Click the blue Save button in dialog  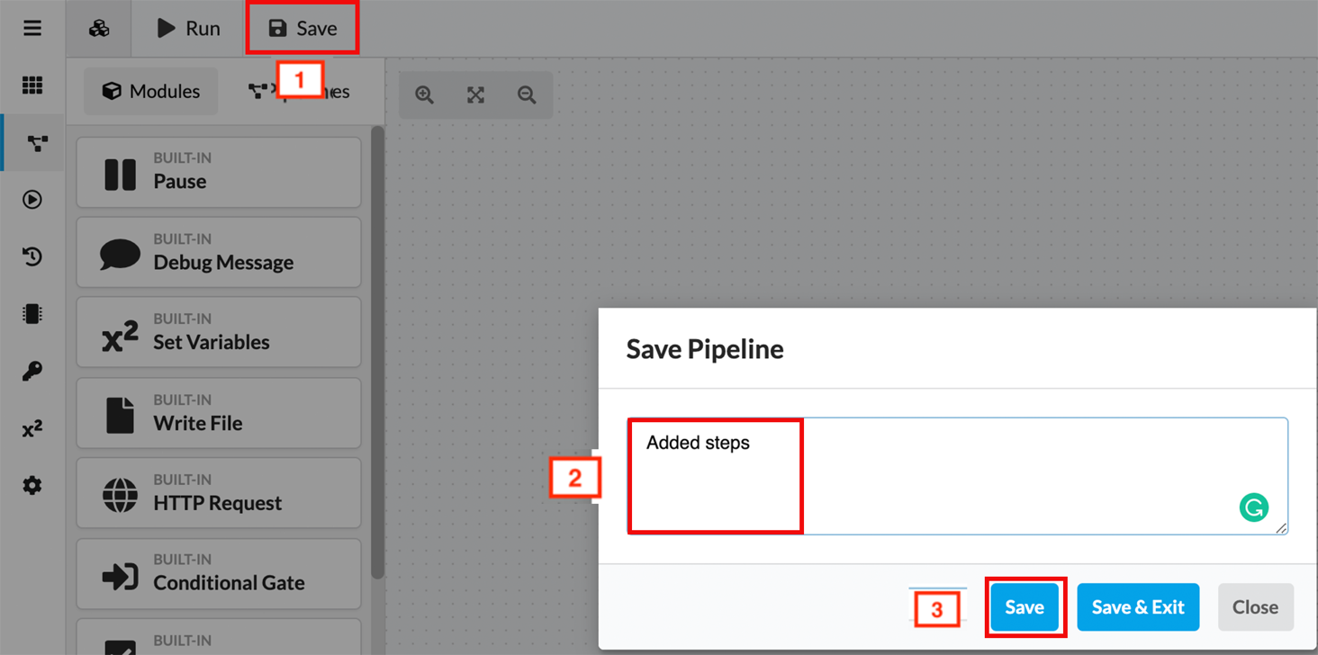[1025, 607]
